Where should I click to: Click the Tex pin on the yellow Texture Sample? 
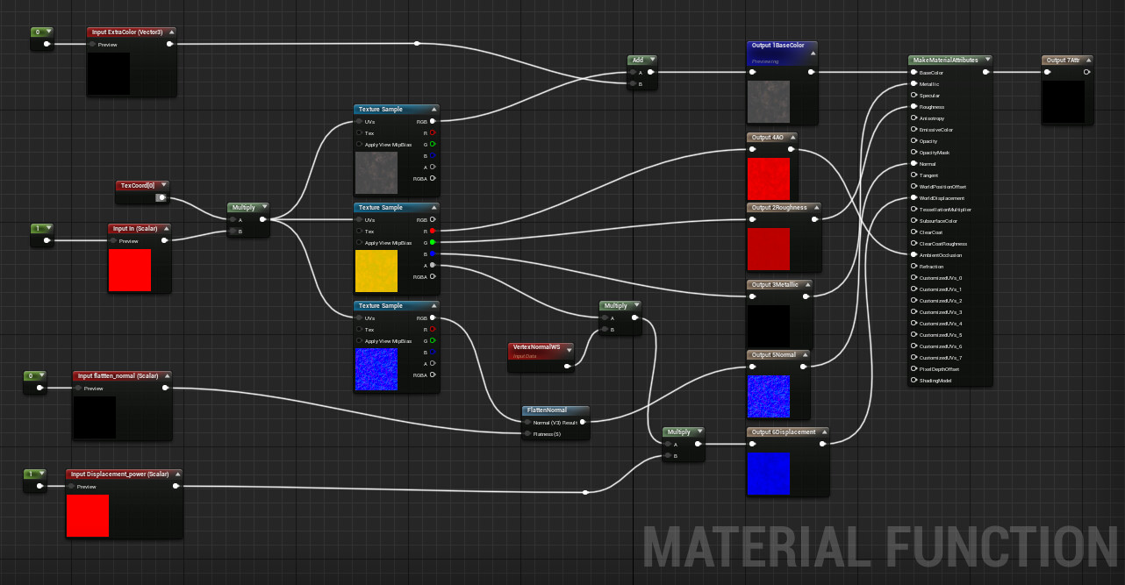[x=359, y=231]
